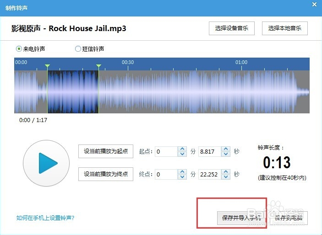The width and height of the screenshot is (322, 235).
Task: Click 设当前播放为终点 button
Action: coord(106,174)
